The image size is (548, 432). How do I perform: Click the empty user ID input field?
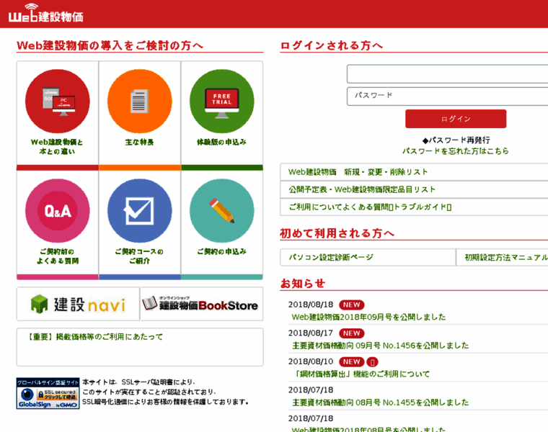[x=447, y=73]
